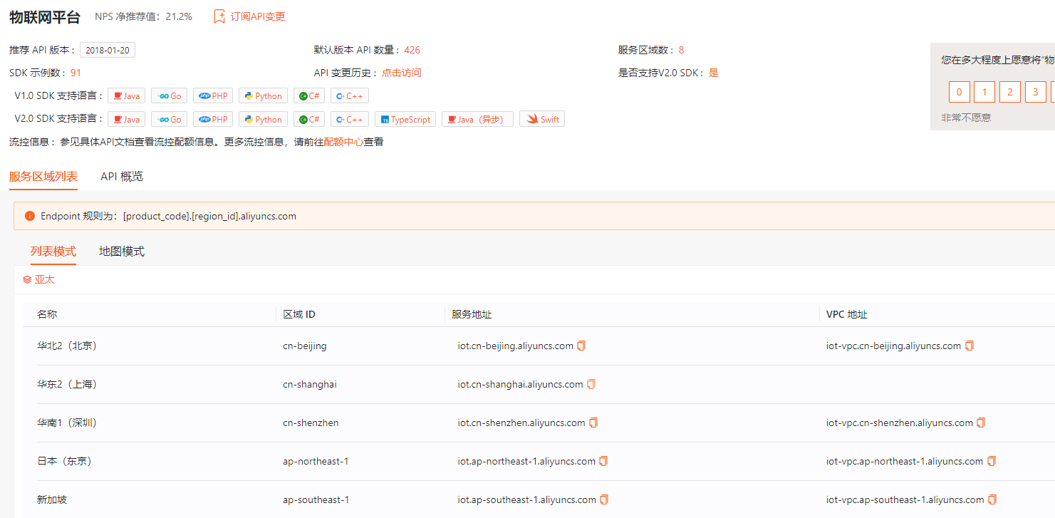The image size is (1055, 518).
Task: Click the 2018-01-20 API version tag
Action: tap(108, 50)
